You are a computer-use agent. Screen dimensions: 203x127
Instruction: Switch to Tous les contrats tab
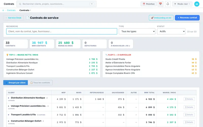pos(40,83)
